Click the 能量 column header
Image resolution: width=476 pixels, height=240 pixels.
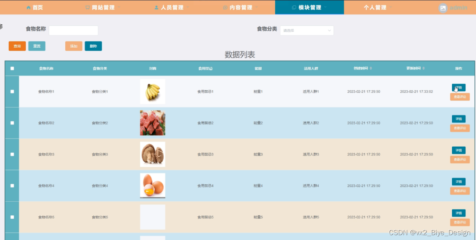point(258,69)
